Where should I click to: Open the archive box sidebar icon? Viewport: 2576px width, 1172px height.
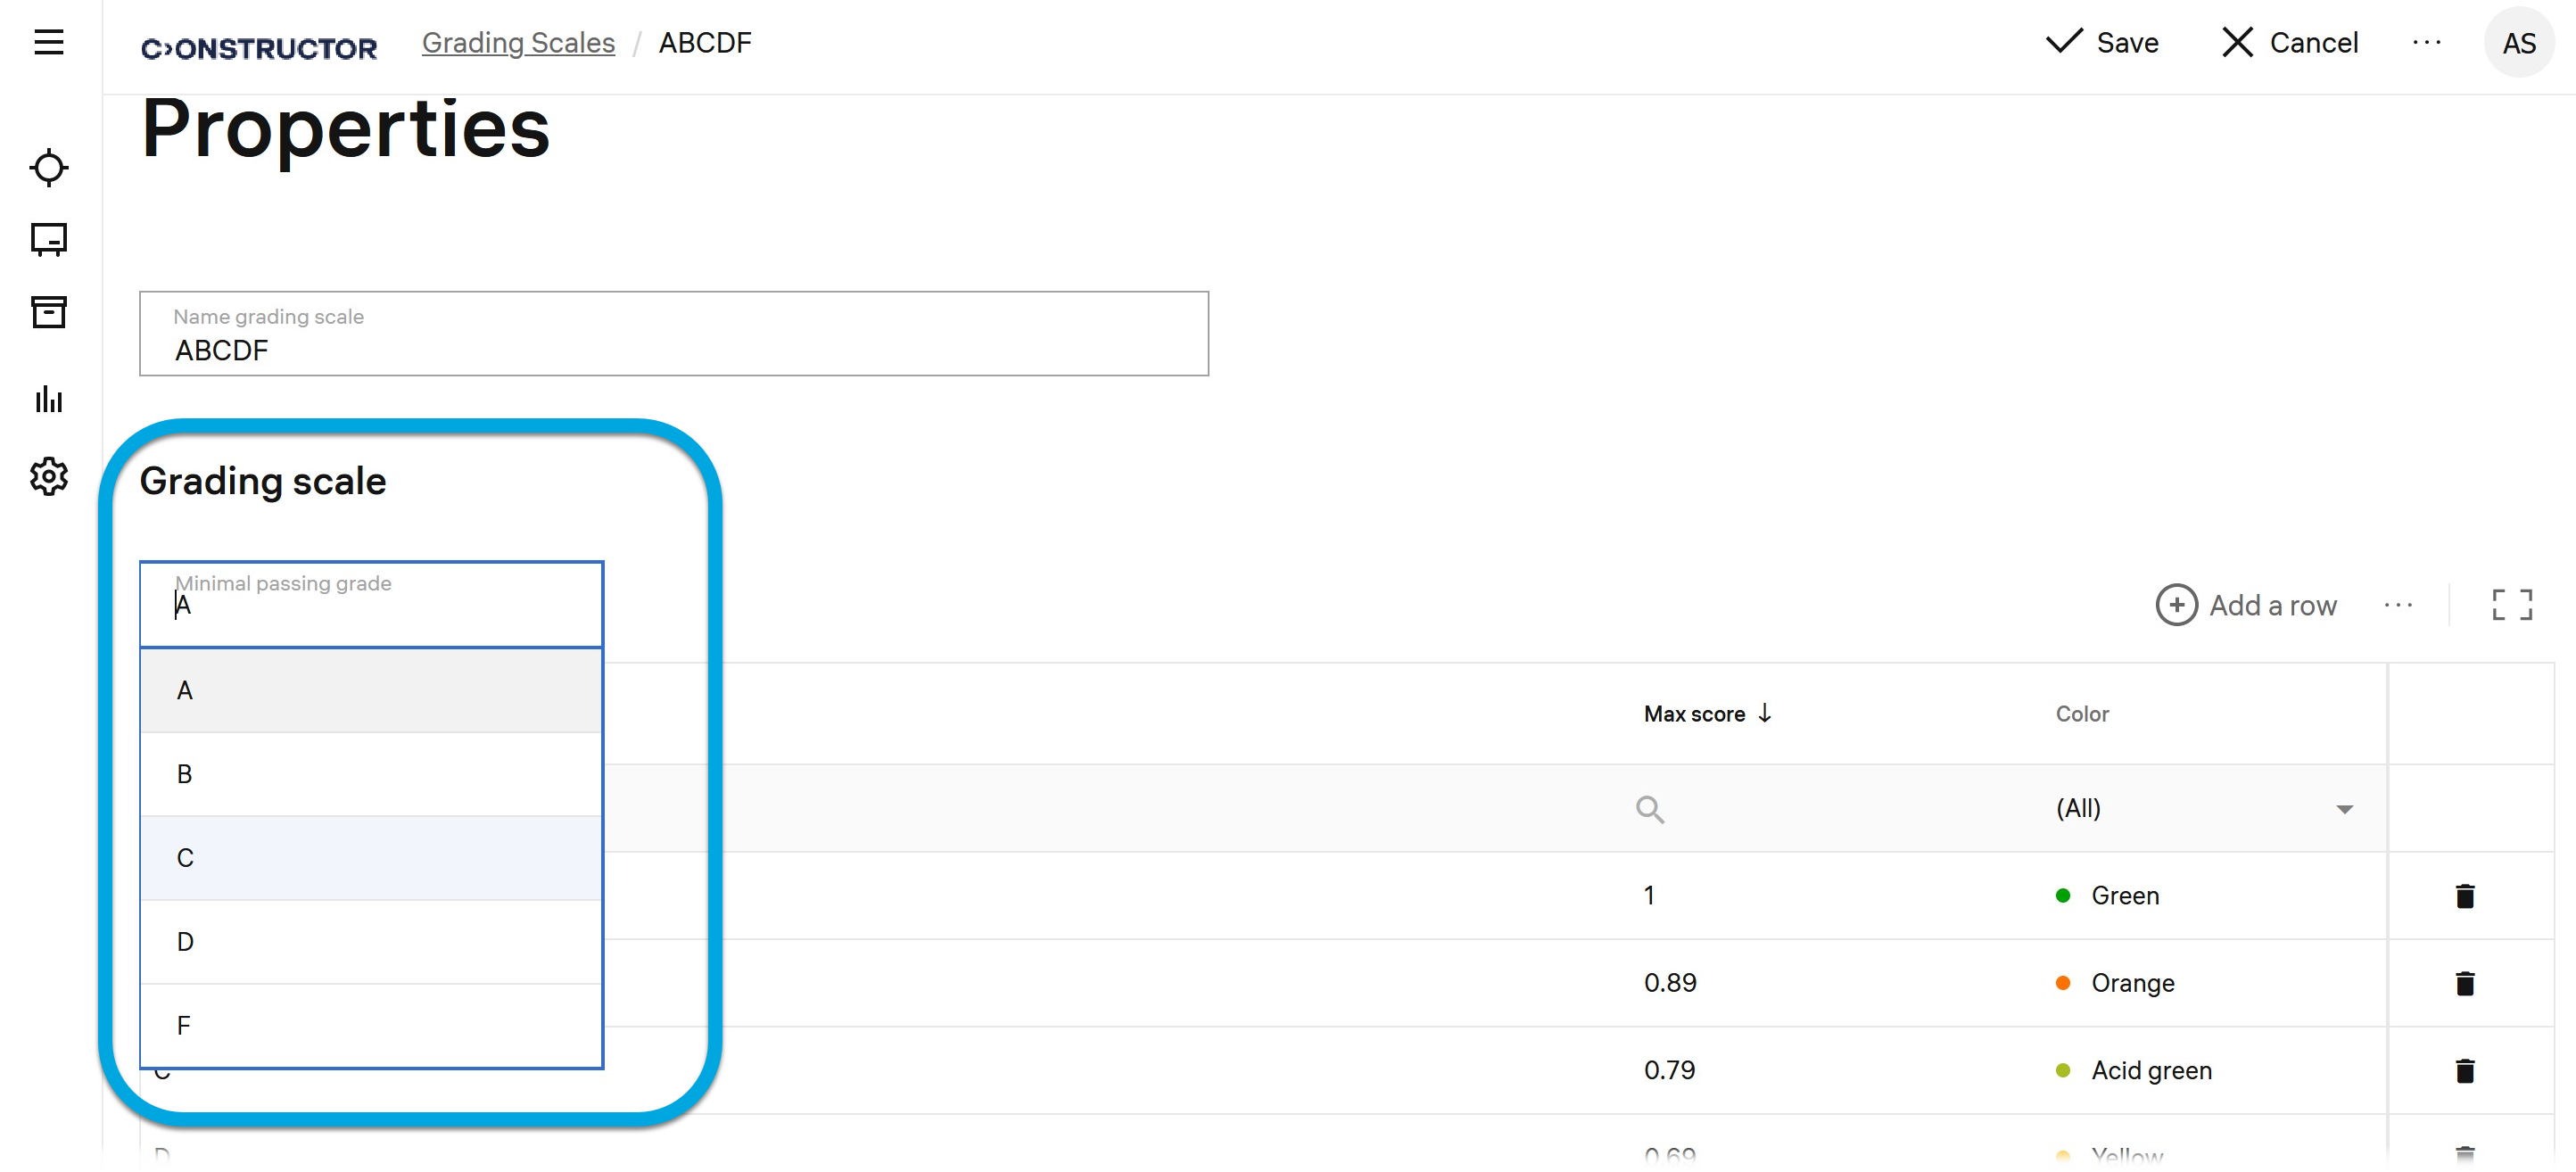tap(48, 312)
